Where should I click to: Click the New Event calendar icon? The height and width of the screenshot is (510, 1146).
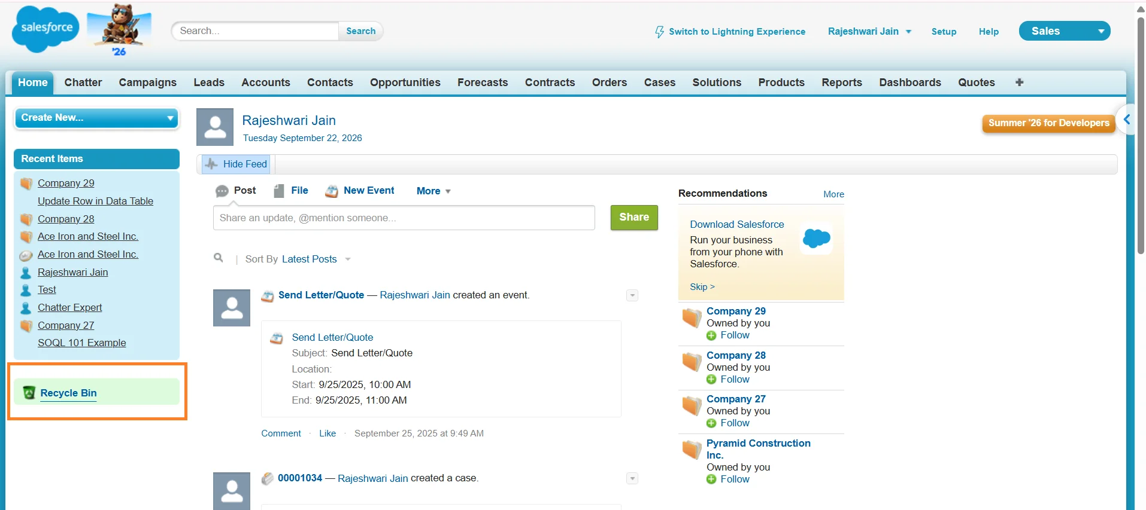coord(332,191)
